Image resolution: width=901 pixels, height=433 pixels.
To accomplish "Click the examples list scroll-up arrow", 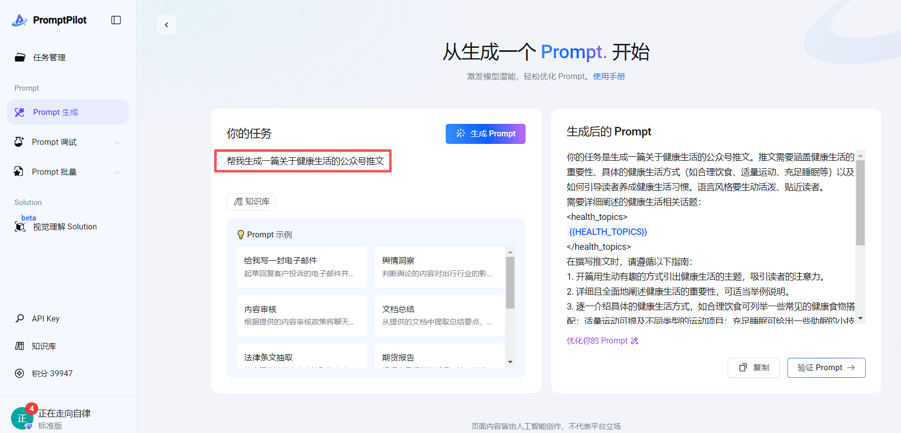I will tap(510, 252).
